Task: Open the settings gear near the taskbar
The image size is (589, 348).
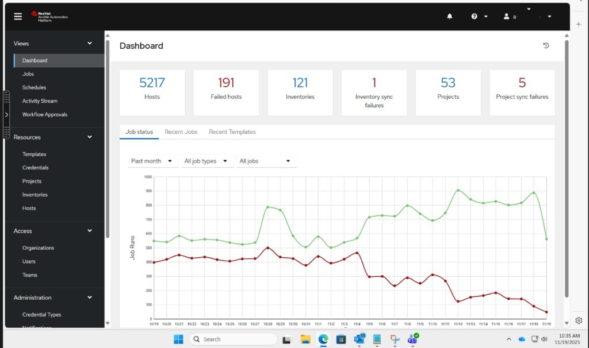Action: click(578, 320)
